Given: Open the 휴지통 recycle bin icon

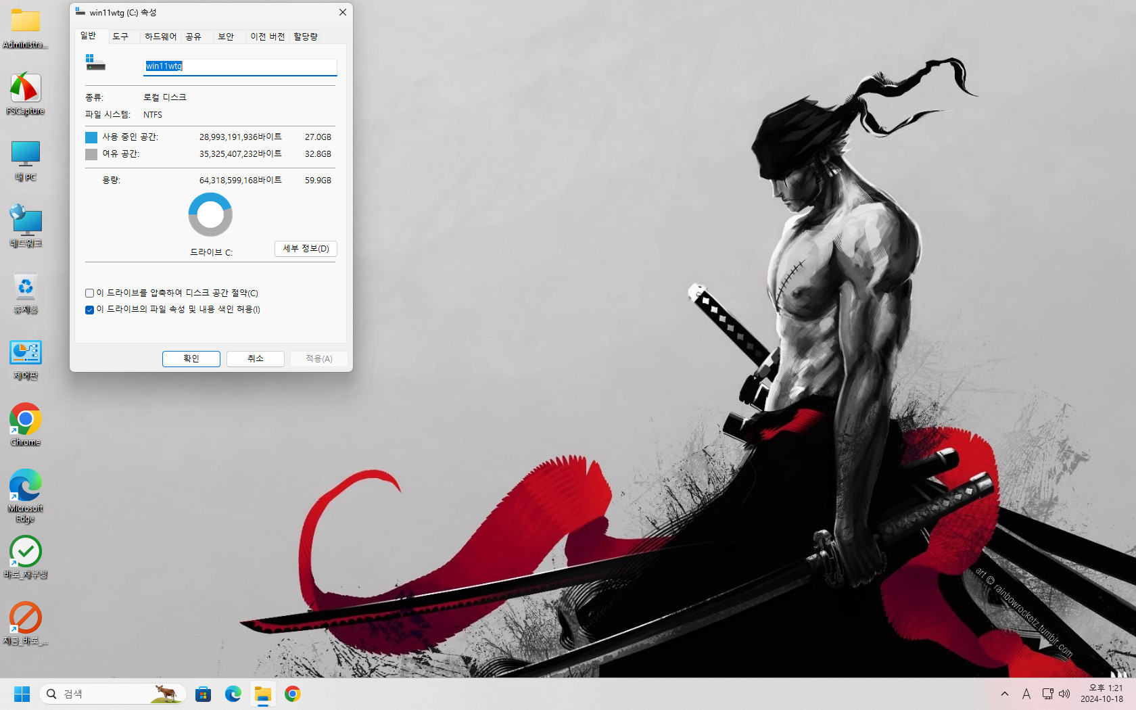Looking at the screenshot, I should [26, 293].
